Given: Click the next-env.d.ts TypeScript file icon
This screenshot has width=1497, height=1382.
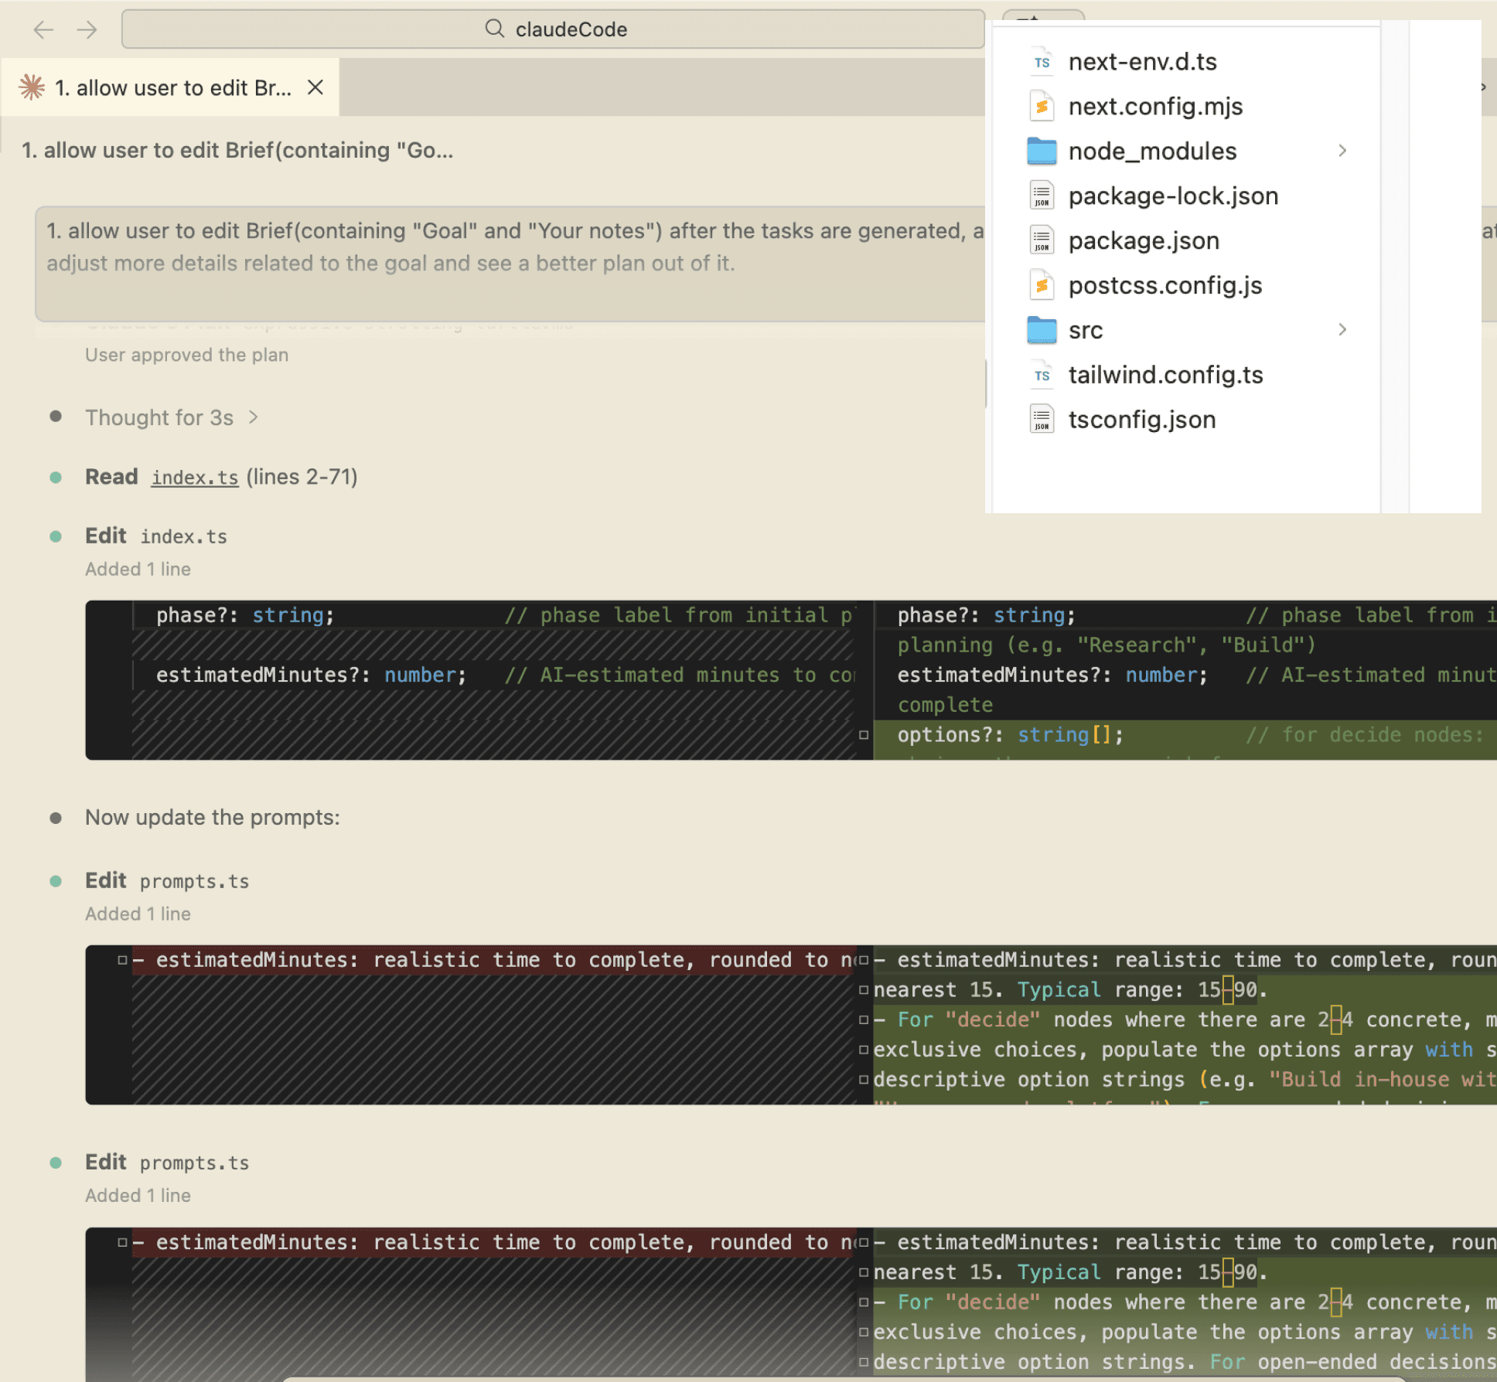Looking at the screenshot, I should click(1042, 62).
